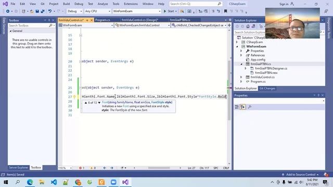
Task: Click the Save toolbar icon
Action: pyautogui.click(x=37, y=11)
